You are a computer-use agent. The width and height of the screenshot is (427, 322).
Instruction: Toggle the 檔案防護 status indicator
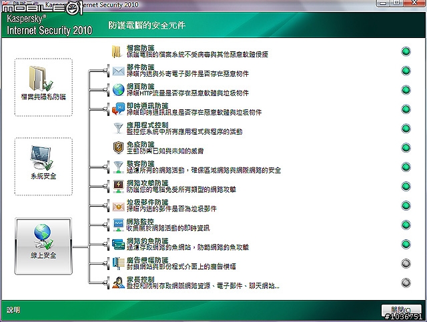point(406,51)
